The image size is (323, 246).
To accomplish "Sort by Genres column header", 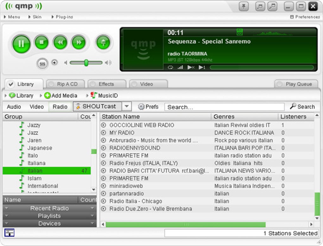I will pos(244,117).
